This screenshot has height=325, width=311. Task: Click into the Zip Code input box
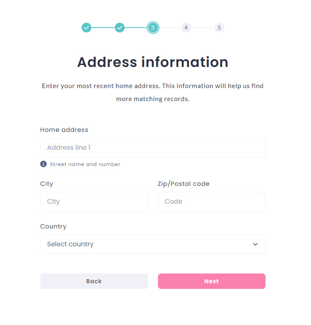[212, 202]
